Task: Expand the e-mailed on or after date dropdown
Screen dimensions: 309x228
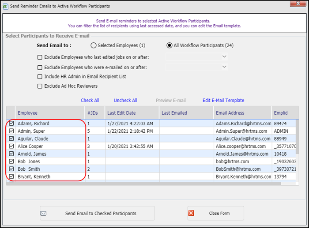Action: coord(224,67)
